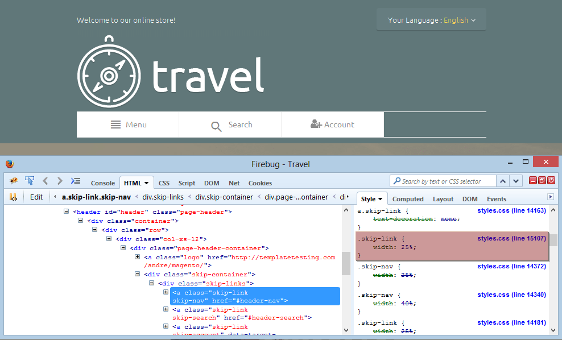Detach Firebug using the red window icon
Viewport: 562px width, 340px height.
(542, 180)
